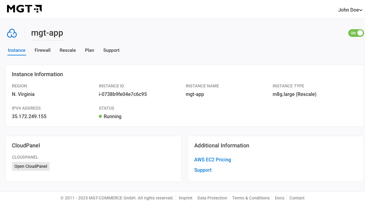Click instance type m8g.large (Rescale)
365x204 pixels.
click(295, 94)
